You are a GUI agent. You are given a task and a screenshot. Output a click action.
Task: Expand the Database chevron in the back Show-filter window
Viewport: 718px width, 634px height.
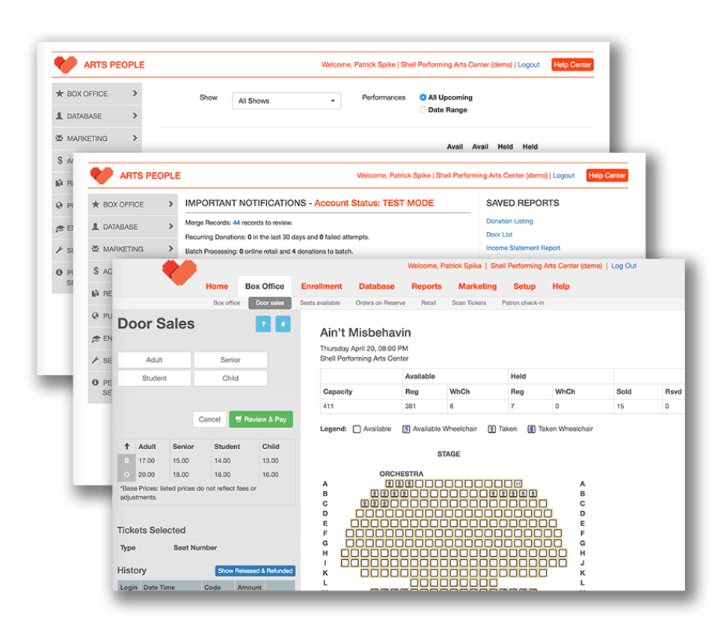click(x=135, y=115)
